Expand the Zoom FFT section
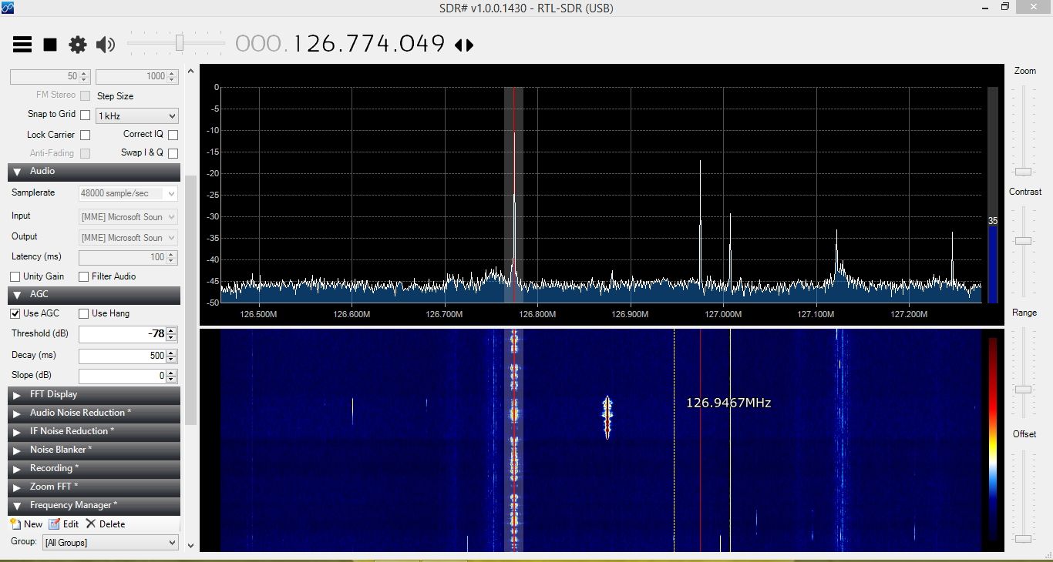This screenshot has width=1053, height=562. (x=94, y=487)
